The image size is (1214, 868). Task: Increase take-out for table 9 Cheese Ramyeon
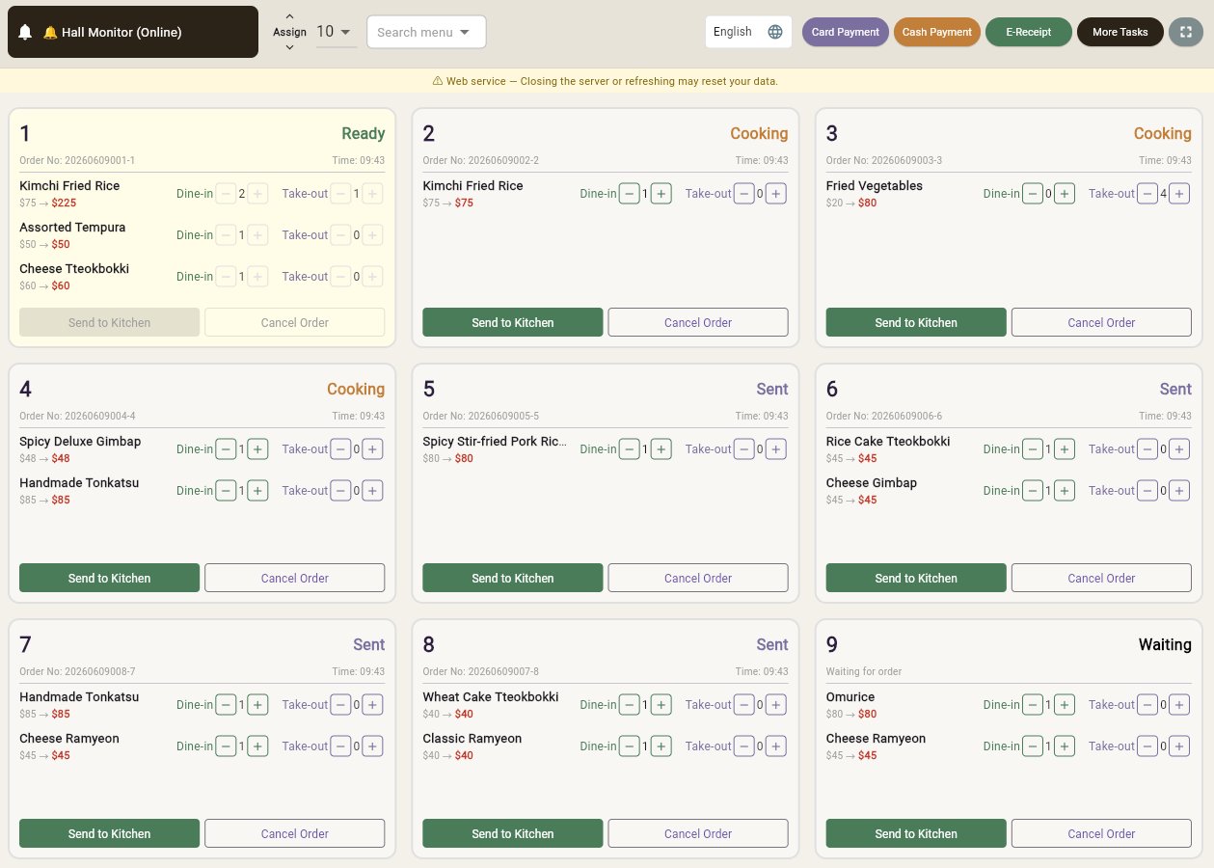pos(1179,746)
